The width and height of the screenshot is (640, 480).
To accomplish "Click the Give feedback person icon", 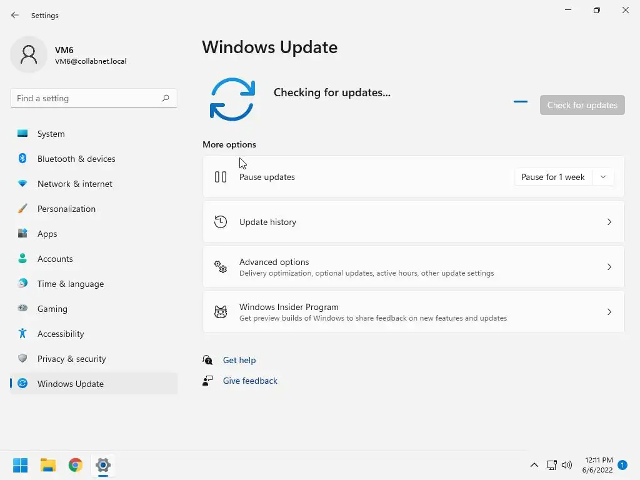I will tap(207, 381).
